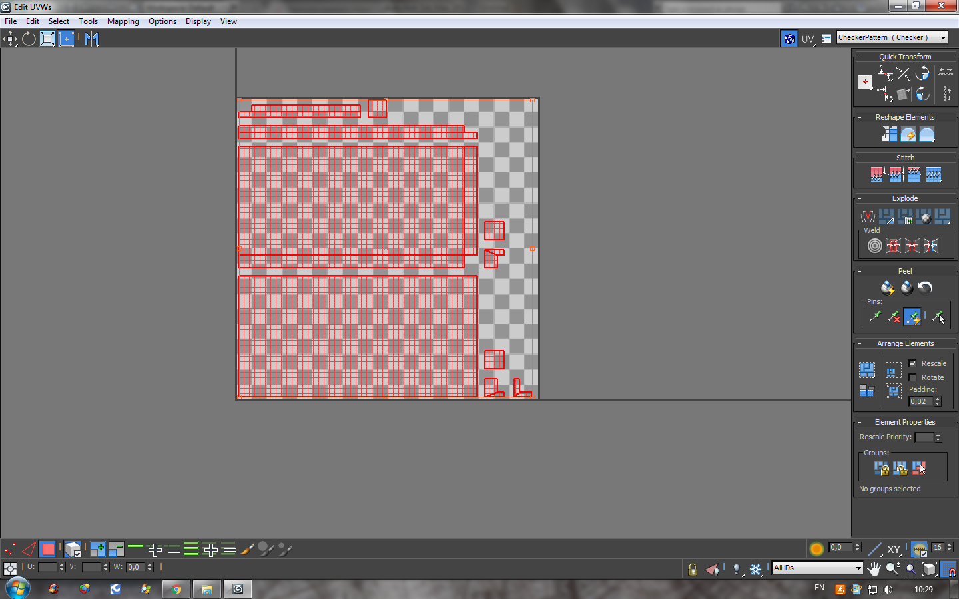Image resolution: width=959 pixels, height=599 pixels.
Task: Click the Ungroup Selected unlock icon
Action: pos(900,469)
